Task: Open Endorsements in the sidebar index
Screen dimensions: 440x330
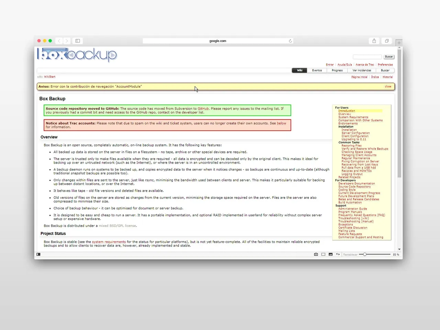Action: tap(348, 123)
